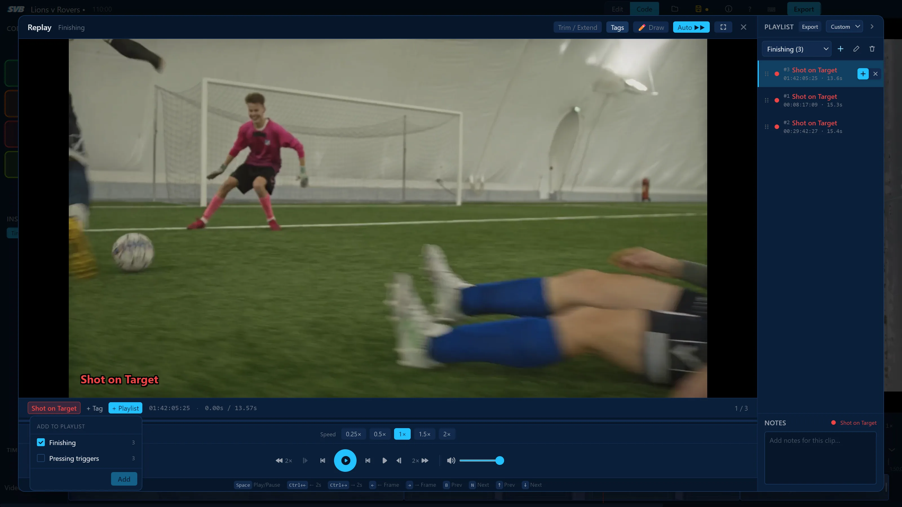This screenshot has width=902, height=507.
Task: Enable Draw annotation mode
Action: pyautogui.click(x=651, y=27)
